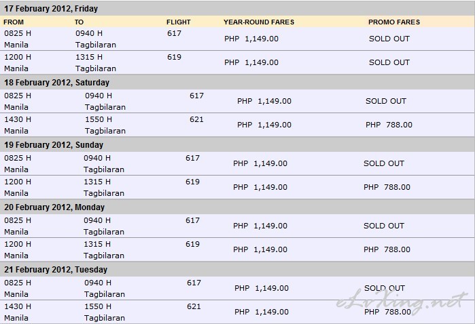This screenshot has height=324, width=475.
Task: Click the 1430 H Manila departure on Tuesday
Action: [x=18, y=312]
